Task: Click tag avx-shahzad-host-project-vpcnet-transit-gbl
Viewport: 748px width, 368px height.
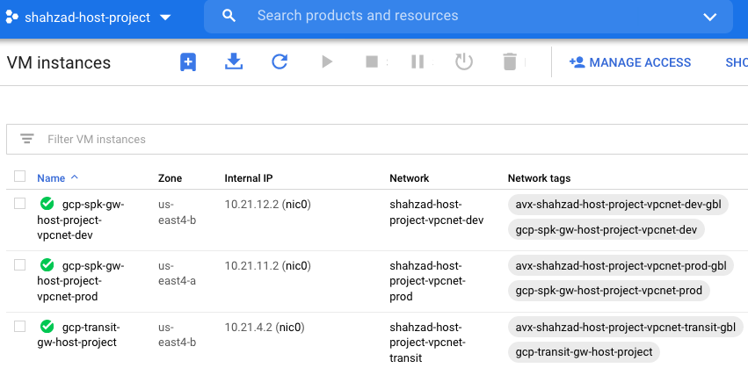Action: click(626, 327)
